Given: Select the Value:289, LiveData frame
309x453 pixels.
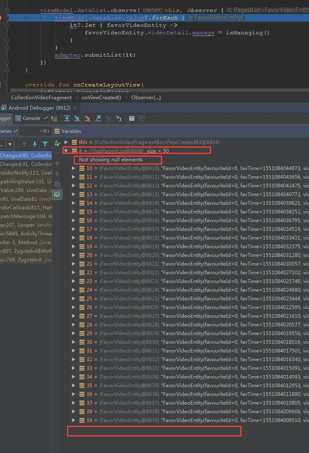Looking at the screenshot, I should [26, 190].
